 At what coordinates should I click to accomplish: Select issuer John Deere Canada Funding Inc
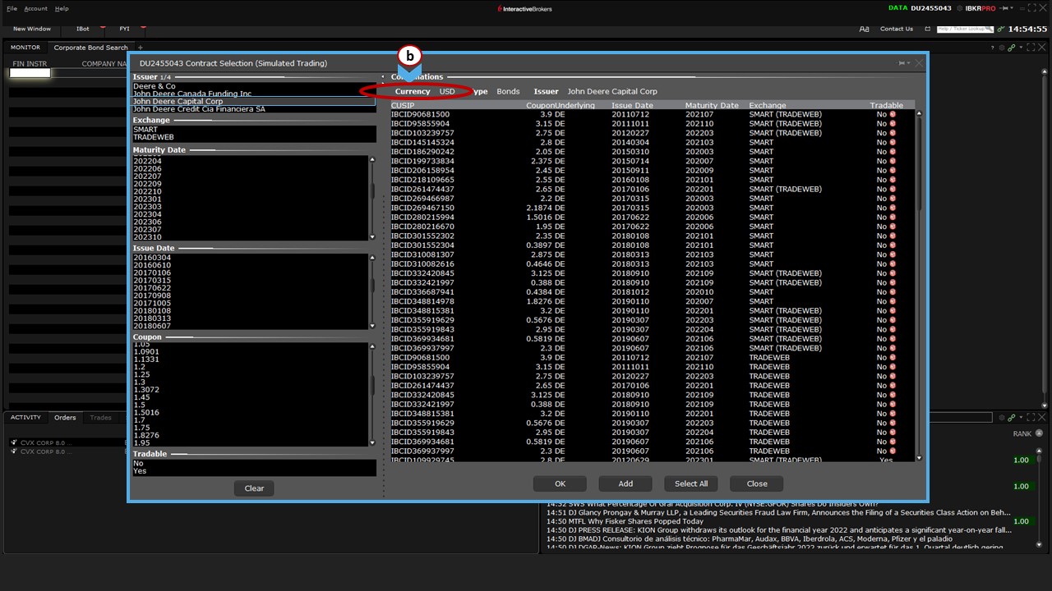192,94
